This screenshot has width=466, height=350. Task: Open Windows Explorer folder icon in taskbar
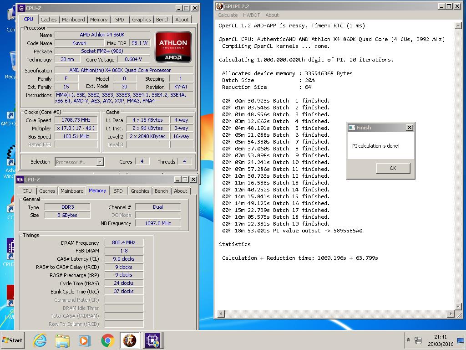[x=62, y=340]
